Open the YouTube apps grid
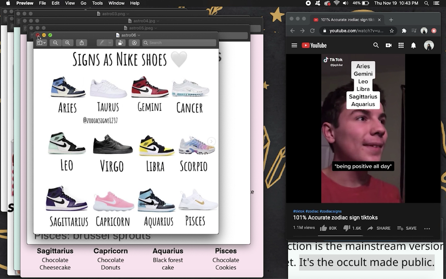This screenshot has width=446, height=279. coord(401,45)
